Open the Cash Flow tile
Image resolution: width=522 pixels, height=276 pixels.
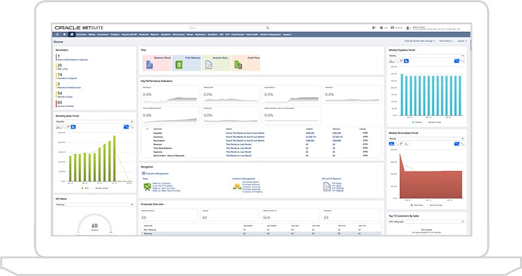coord(246,63)
